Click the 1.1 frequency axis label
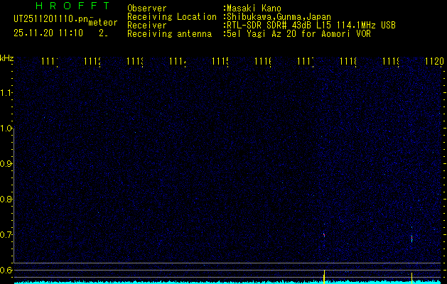Screen dimensions: 447x284 [x=6, y=92]
